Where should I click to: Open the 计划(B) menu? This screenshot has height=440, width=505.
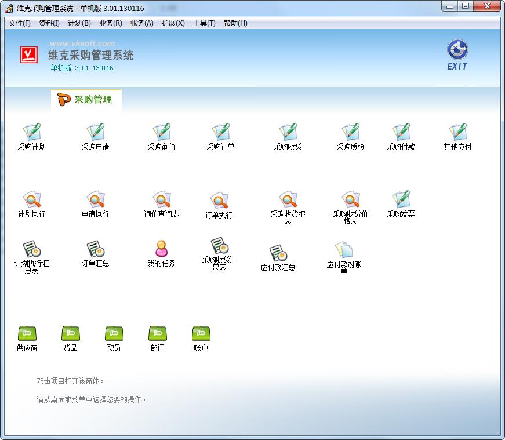[x=79, y=23]
